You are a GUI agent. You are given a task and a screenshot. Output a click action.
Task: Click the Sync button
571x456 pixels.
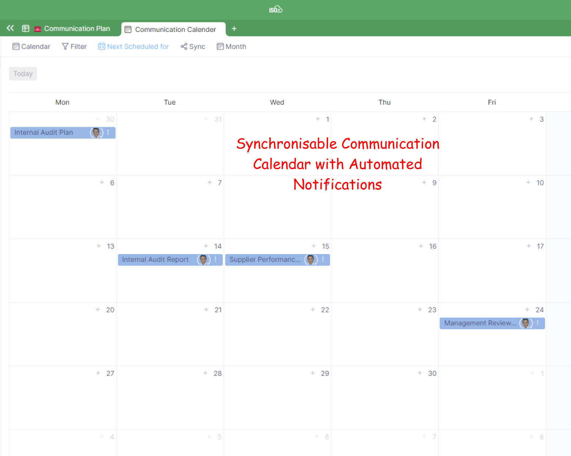coord(193,47)
